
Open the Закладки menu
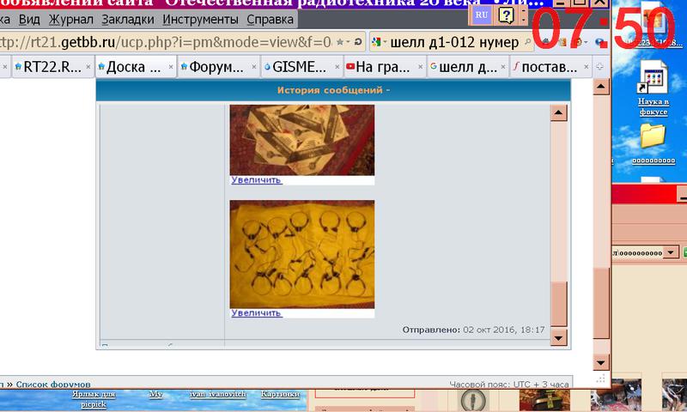coord(127,20)
